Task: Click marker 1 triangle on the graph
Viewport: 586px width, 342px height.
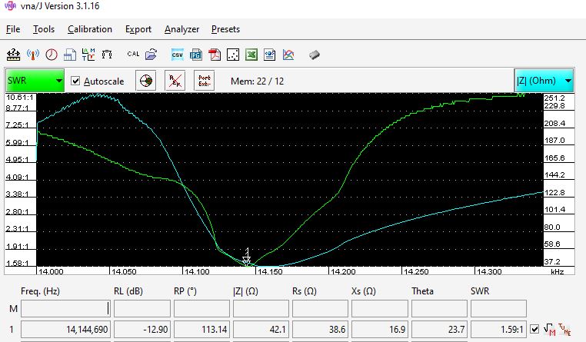Action: click(x=247, y=261)
